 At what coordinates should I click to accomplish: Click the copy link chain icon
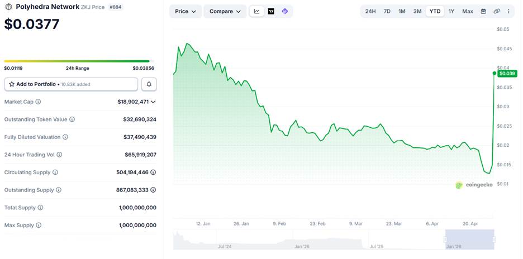[497, 11]
